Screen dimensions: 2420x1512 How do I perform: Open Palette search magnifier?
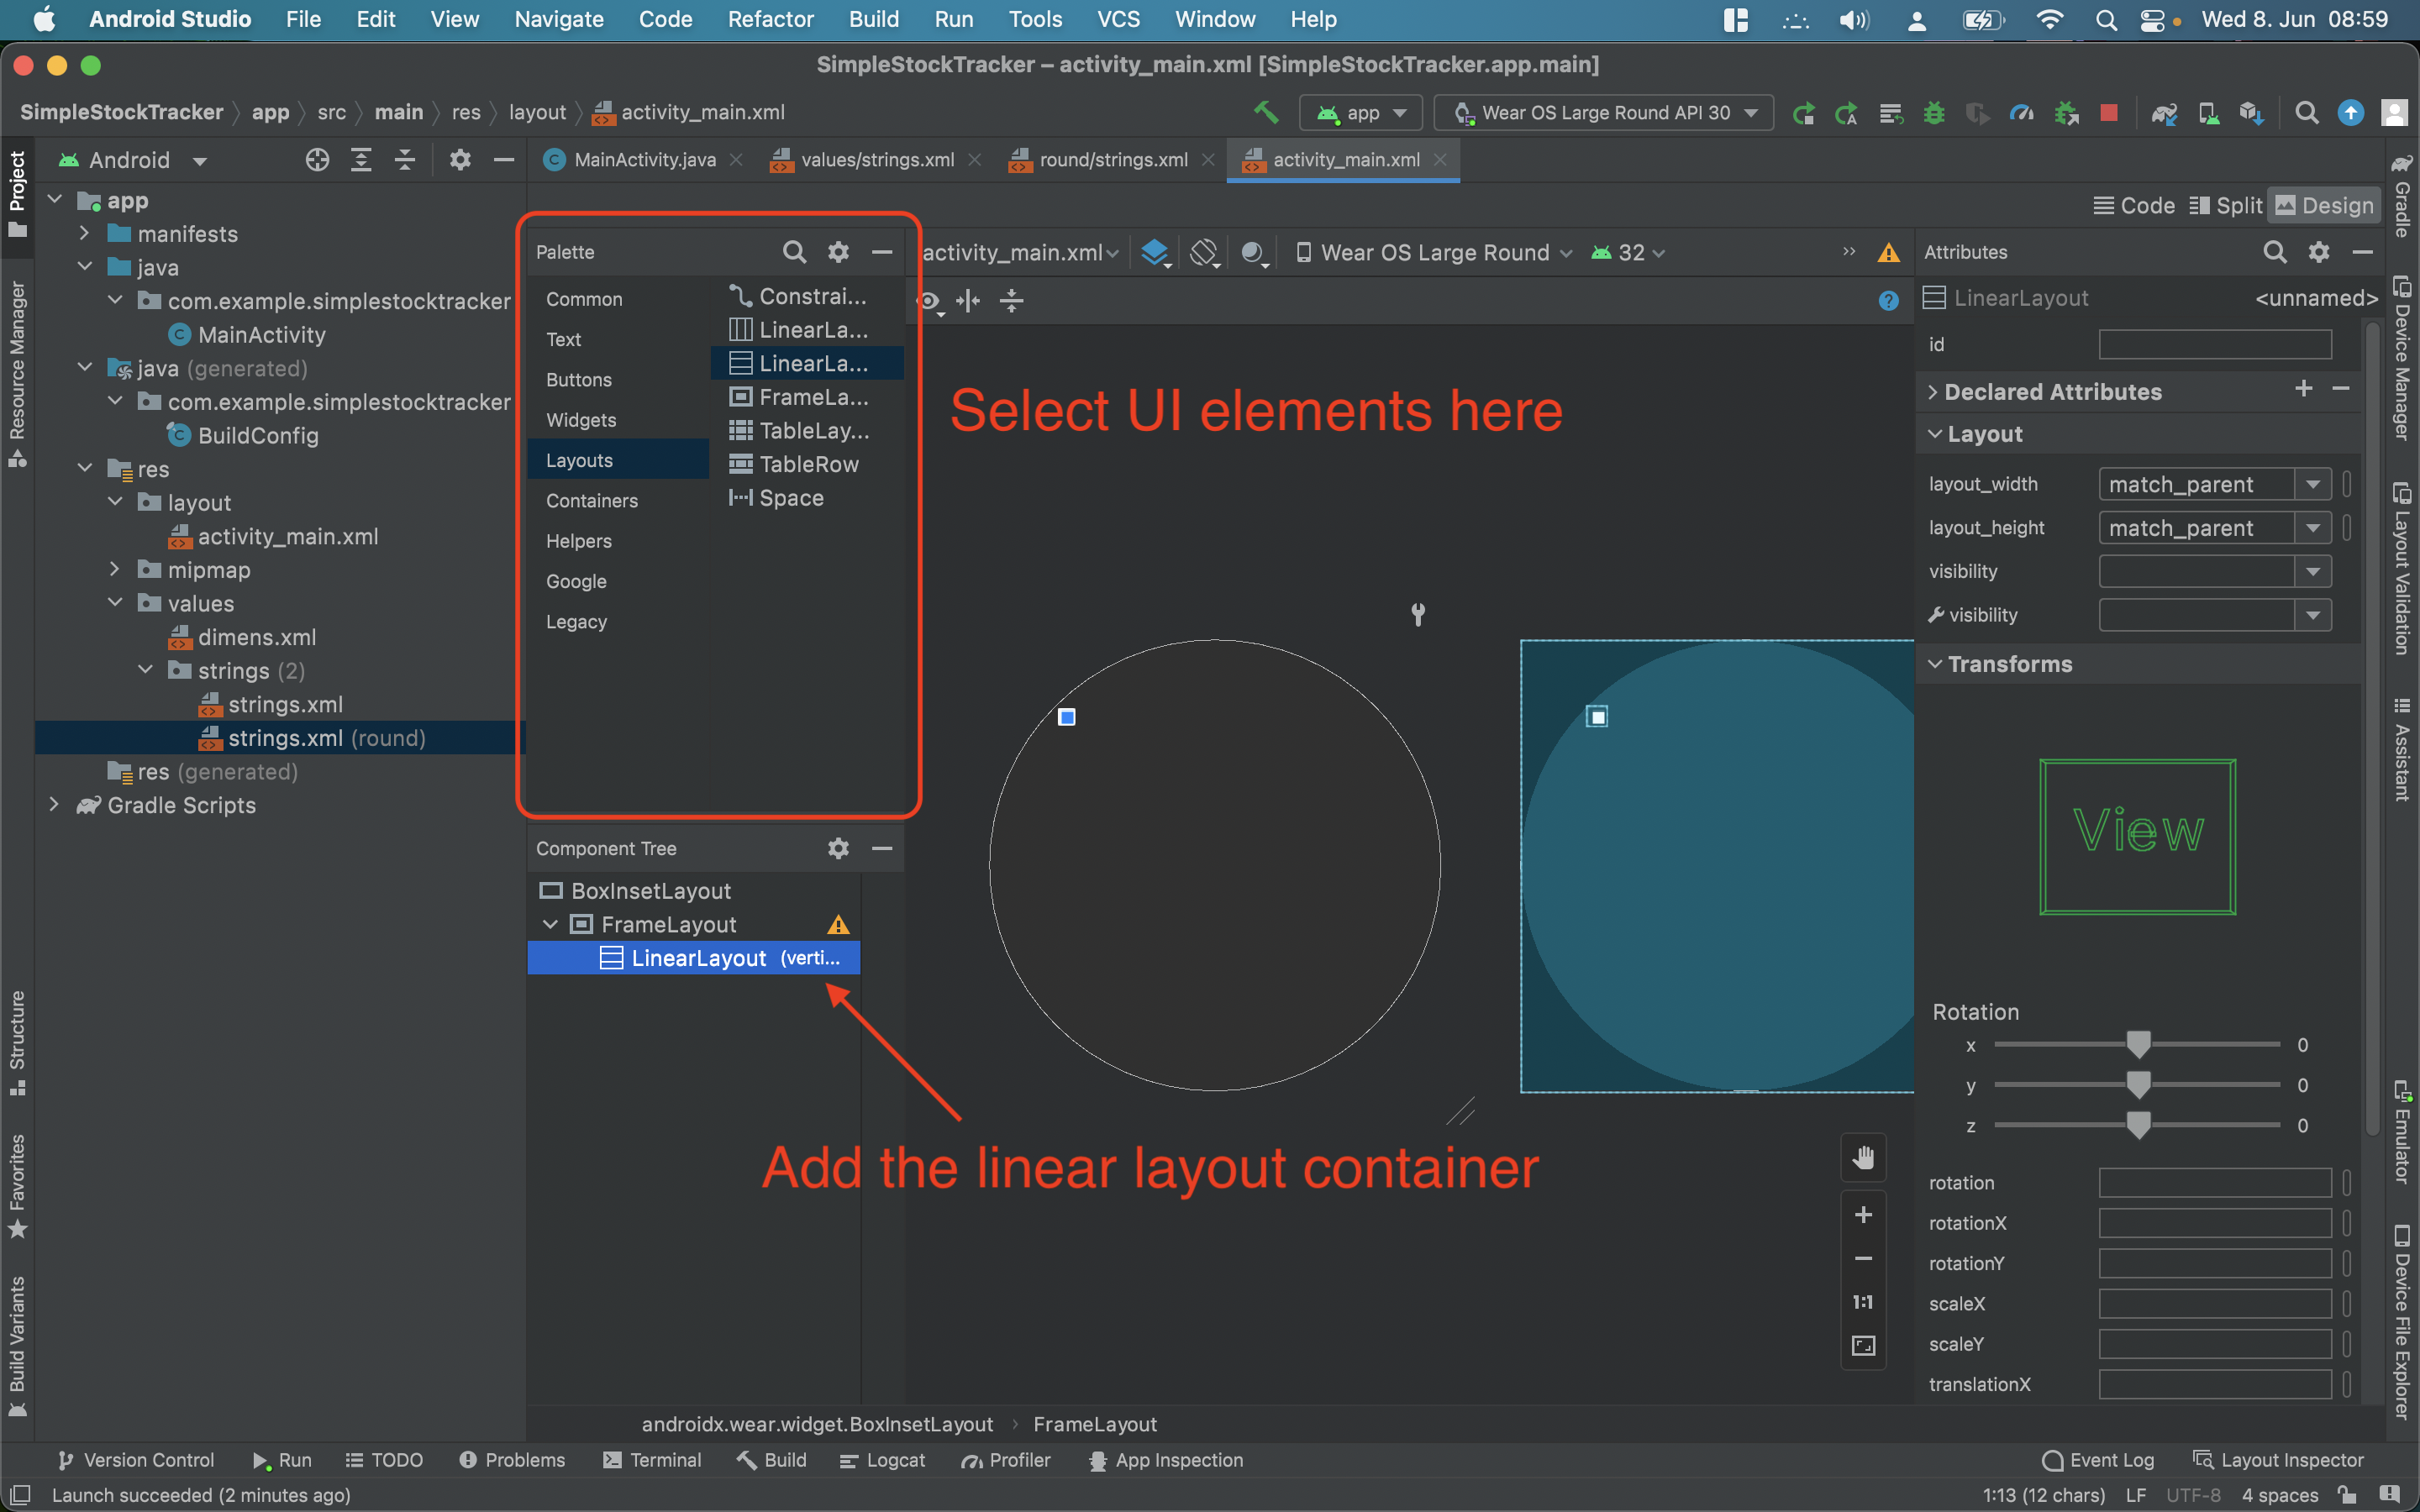coord(794,252)
